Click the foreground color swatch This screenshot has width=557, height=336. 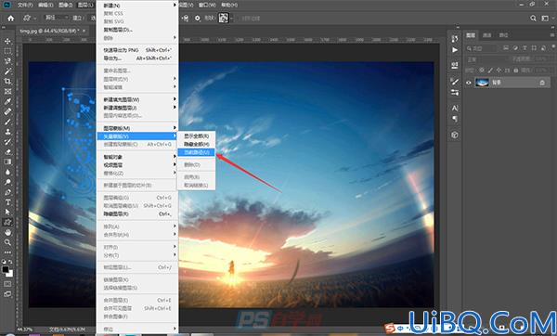pos(6,269)
